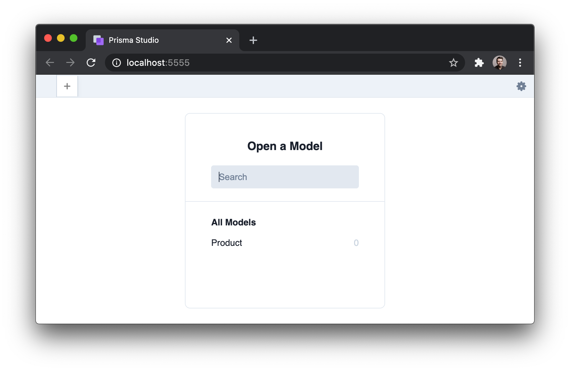Navigate back in the browser

(x=50, y=63)
